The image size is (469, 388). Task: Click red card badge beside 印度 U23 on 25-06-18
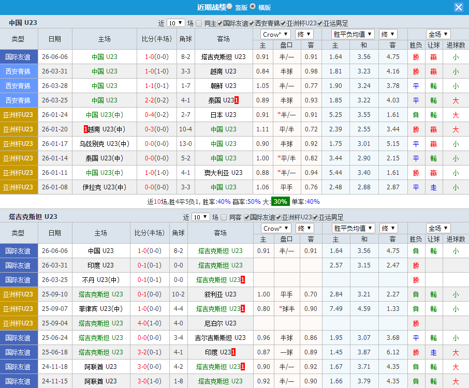pyautogui.click(x=233, y=352)
